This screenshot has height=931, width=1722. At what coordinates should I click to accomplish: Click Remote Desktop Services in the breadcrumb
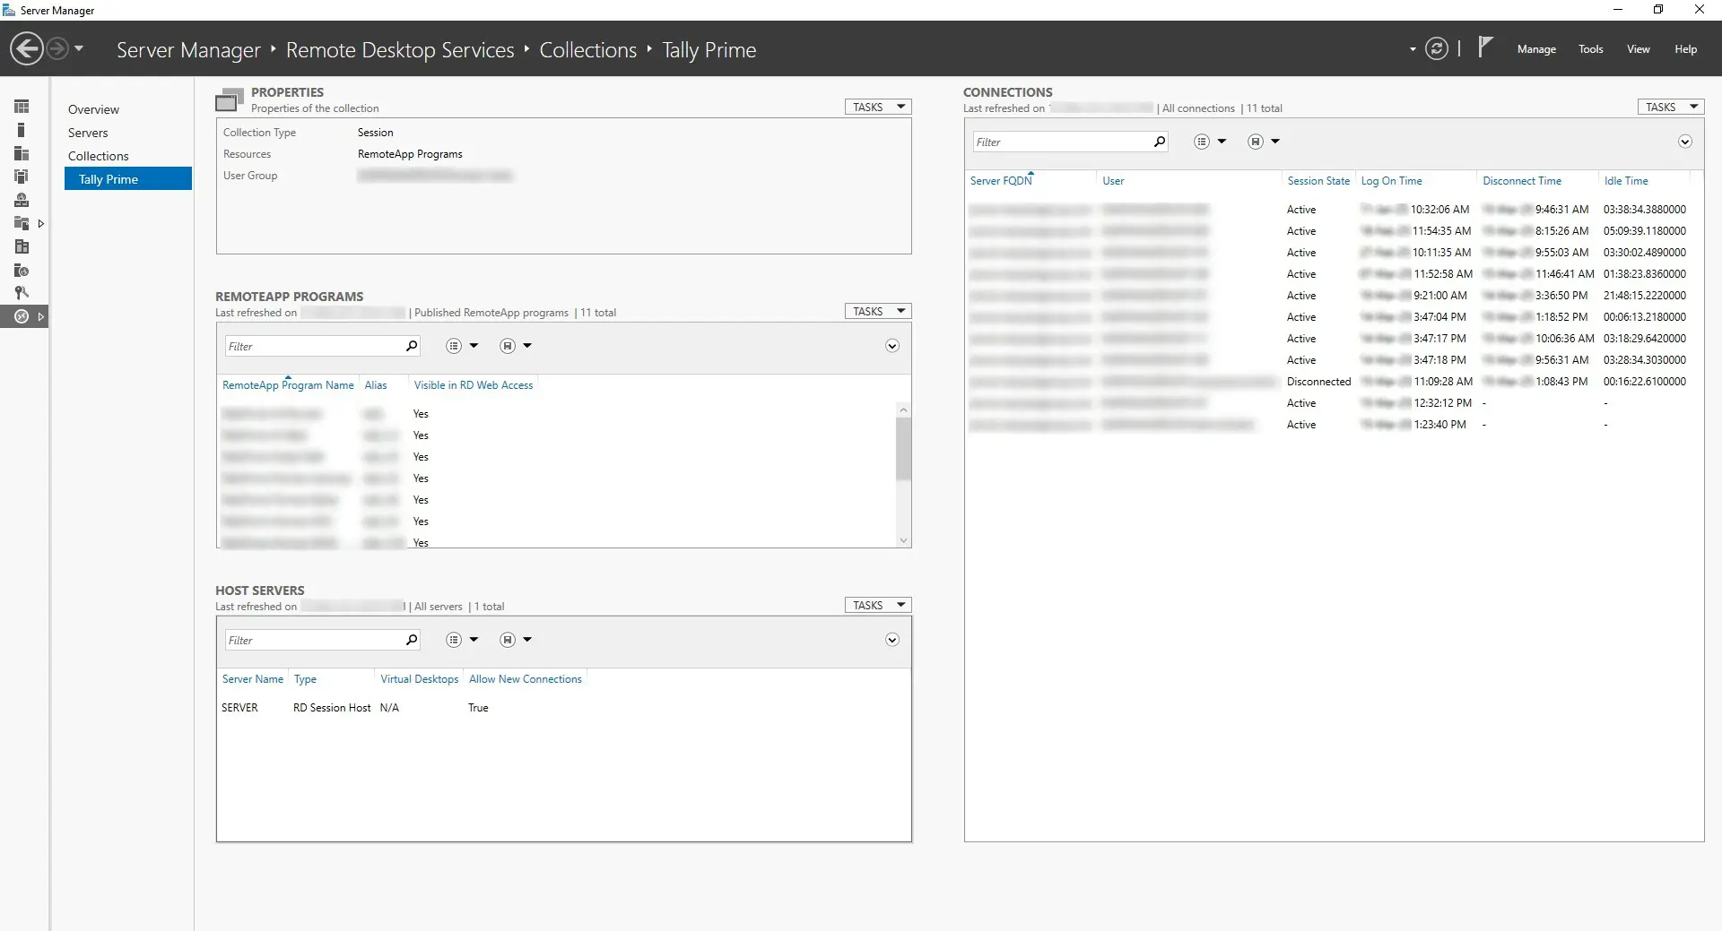[400, 50]
